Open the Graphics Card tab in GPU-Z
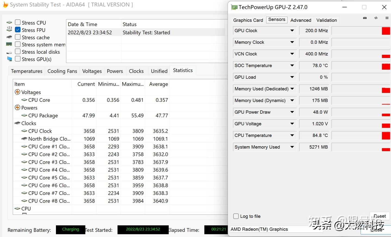The image size is (391, 237). tap(248, 20)
